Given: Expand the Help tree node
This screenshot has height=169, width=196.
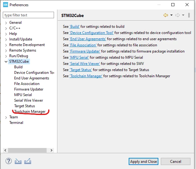Looking at the screenshot, I should (x=6, y=34).
